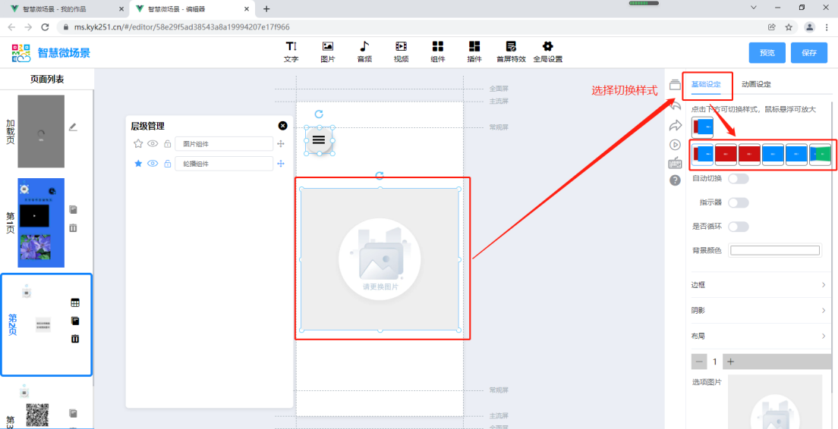
Task: Open keyboard shortcuts icon in side toolbar
Action: tap(675, 162)
